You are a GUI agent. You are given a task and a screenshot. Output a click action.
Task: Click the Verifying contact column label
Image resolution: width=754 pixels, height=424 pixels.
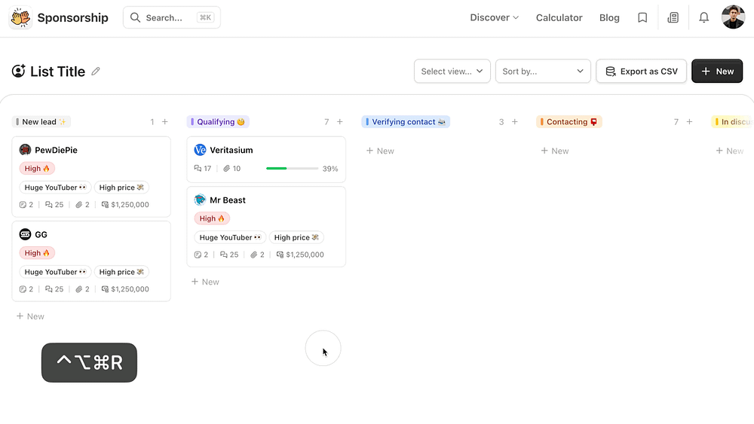tap(406, 122)
